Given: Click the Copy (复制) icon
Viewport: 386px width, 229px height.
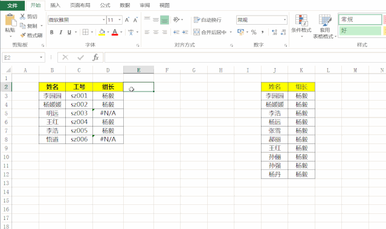Looking at the screenshot, I should point(22,25).
